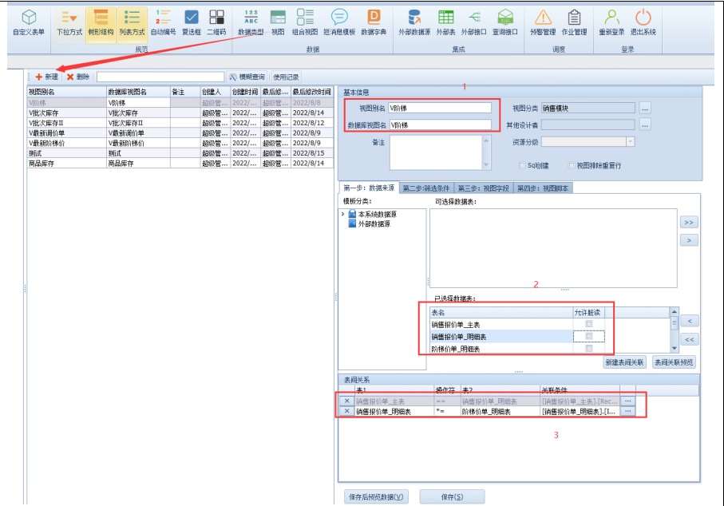Switch to 第二步:筛选条件 tab
This screenshot has width=724, height=506.
(426, 188)
